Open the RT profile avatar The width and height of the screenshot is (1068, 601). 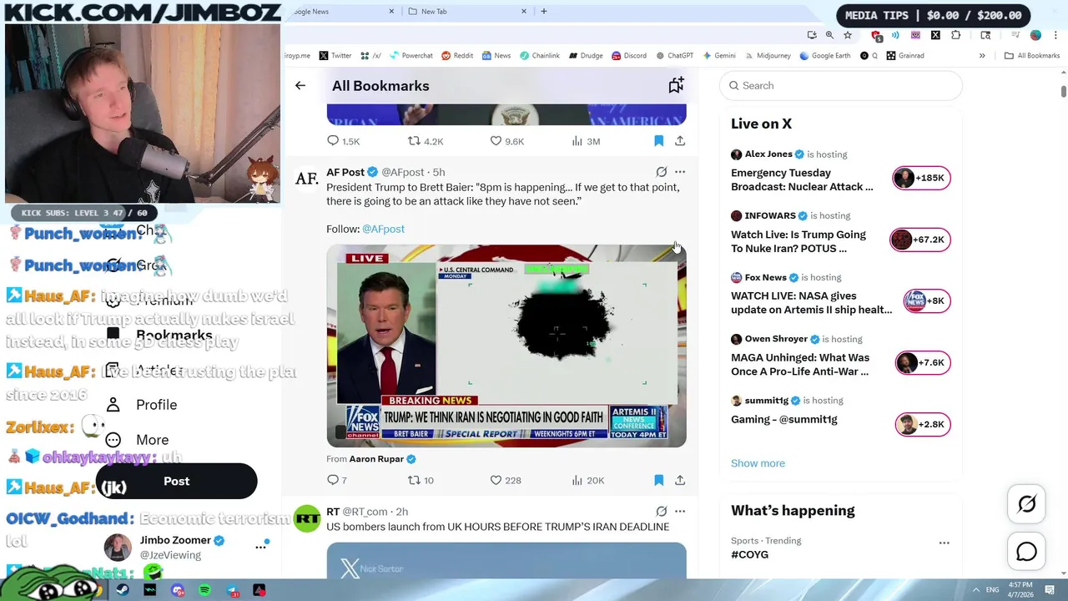(307, 518)
